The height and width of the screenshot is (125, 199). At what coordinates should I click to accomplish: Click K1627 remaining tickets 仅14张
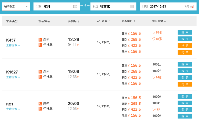(157, 77)
